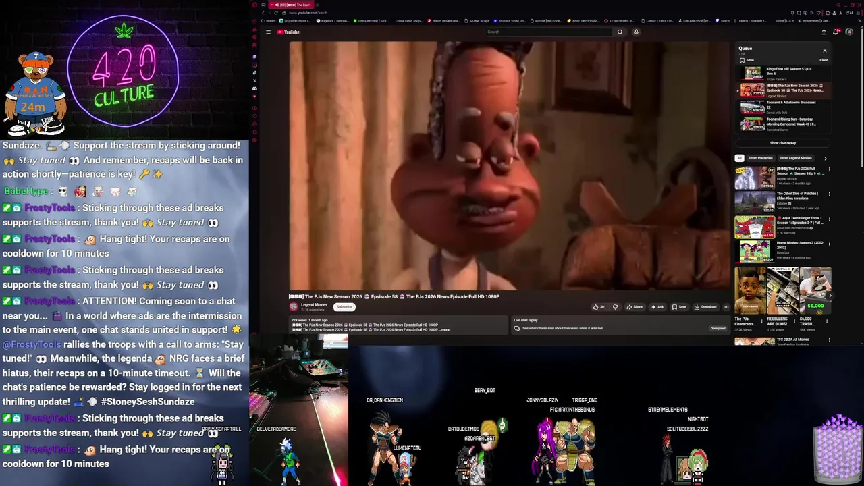This screenshot has height=486, width=864.
Task: Select the From Legend Movies chip
Action: point(796,158)
